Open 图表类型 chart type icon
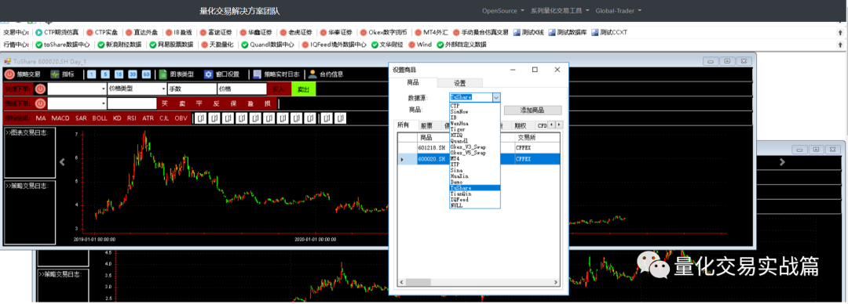Viewport: 848px width, 304px height. (x=163, y=74)
